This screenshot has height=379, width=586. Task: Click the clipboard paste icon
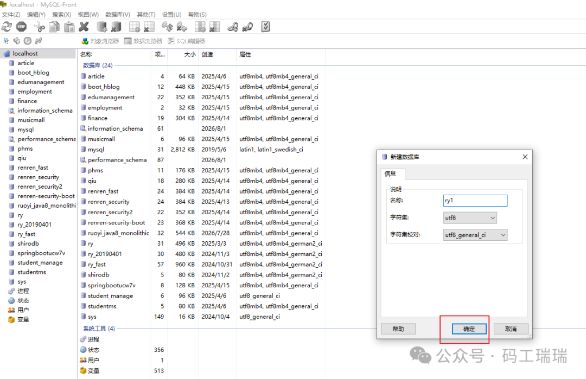69,27
